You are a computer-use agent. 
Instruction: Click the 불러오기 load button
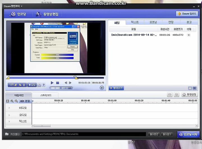click(x=116, y=88)
